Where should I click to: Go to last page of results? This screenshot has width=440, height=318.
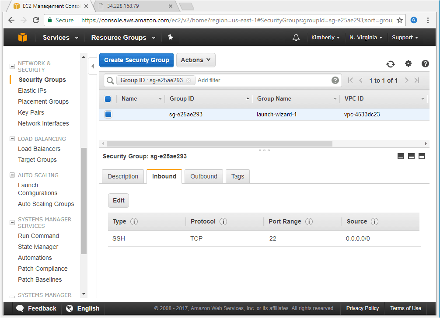(417, 80)
